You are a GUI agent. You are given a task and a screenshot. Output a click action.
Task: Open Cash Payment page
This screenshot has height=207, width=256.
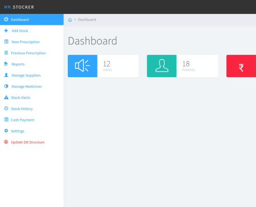[32, 120]
